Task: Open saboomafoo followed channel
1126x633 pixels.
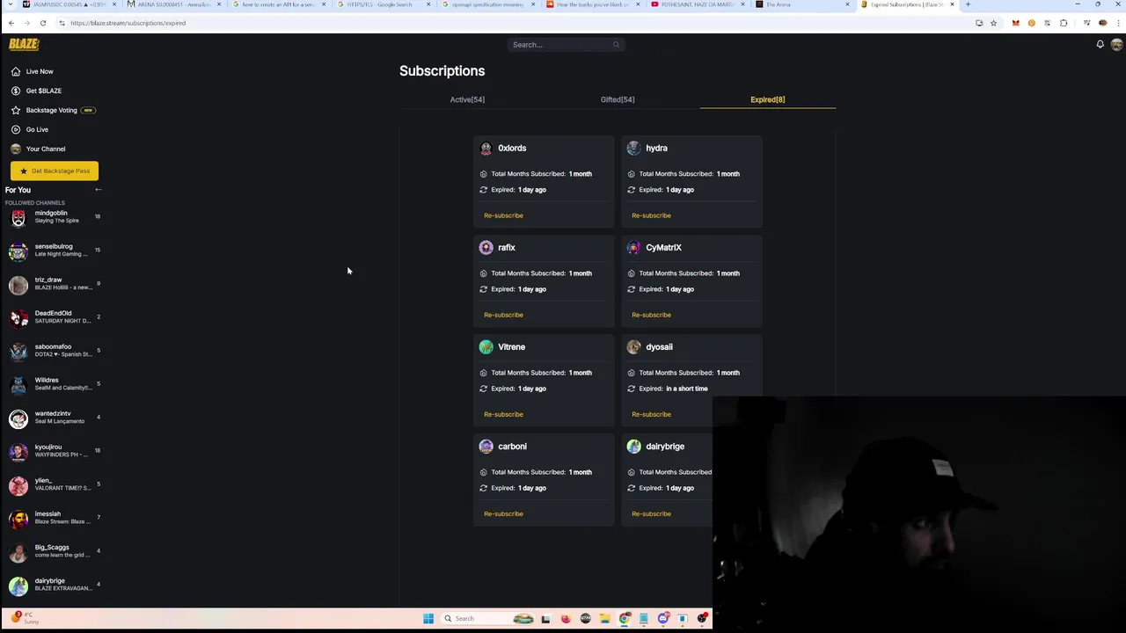Action: pyautogui.click(x=53, y=351)
